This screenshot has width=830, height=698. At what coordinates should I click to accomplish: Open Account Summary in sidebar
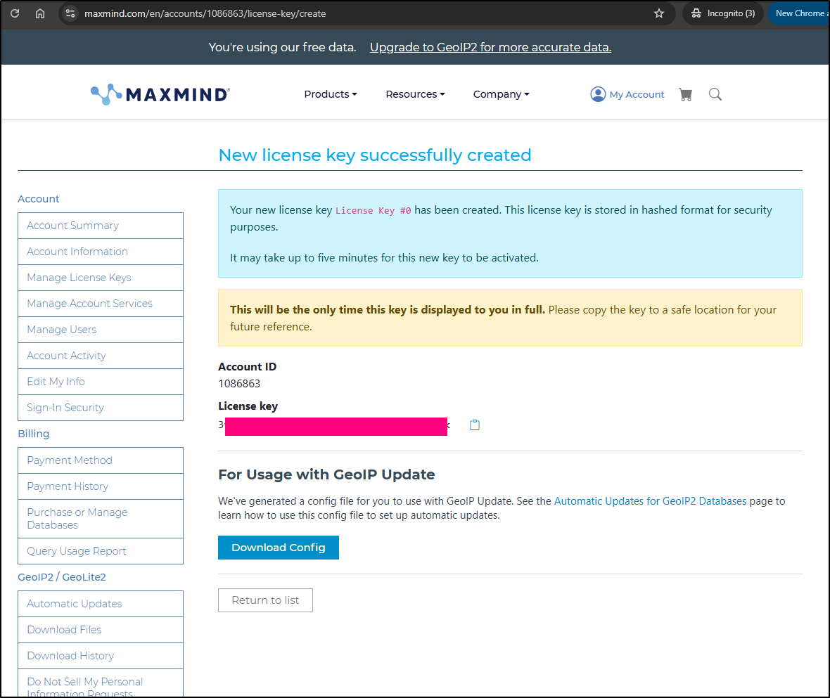[x=101, y=226]
